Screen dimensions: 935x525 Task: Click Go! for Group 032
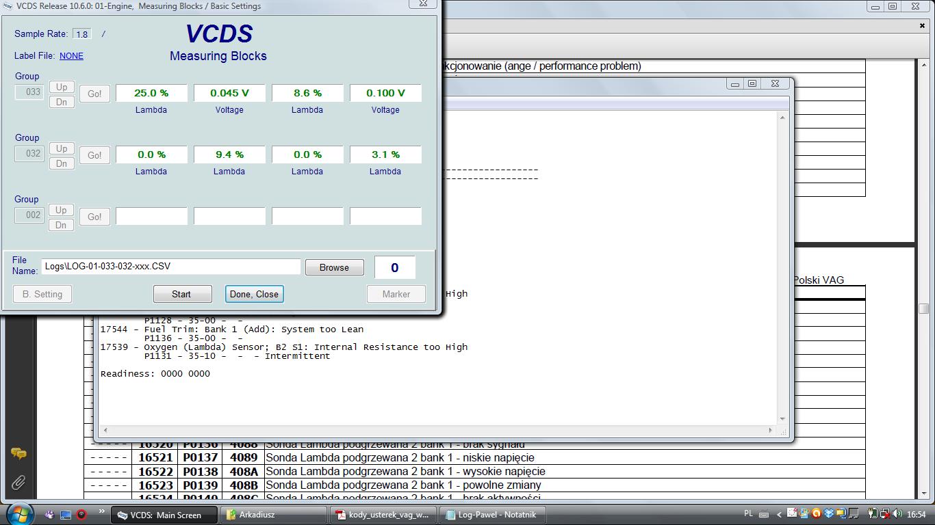point(94,155)
